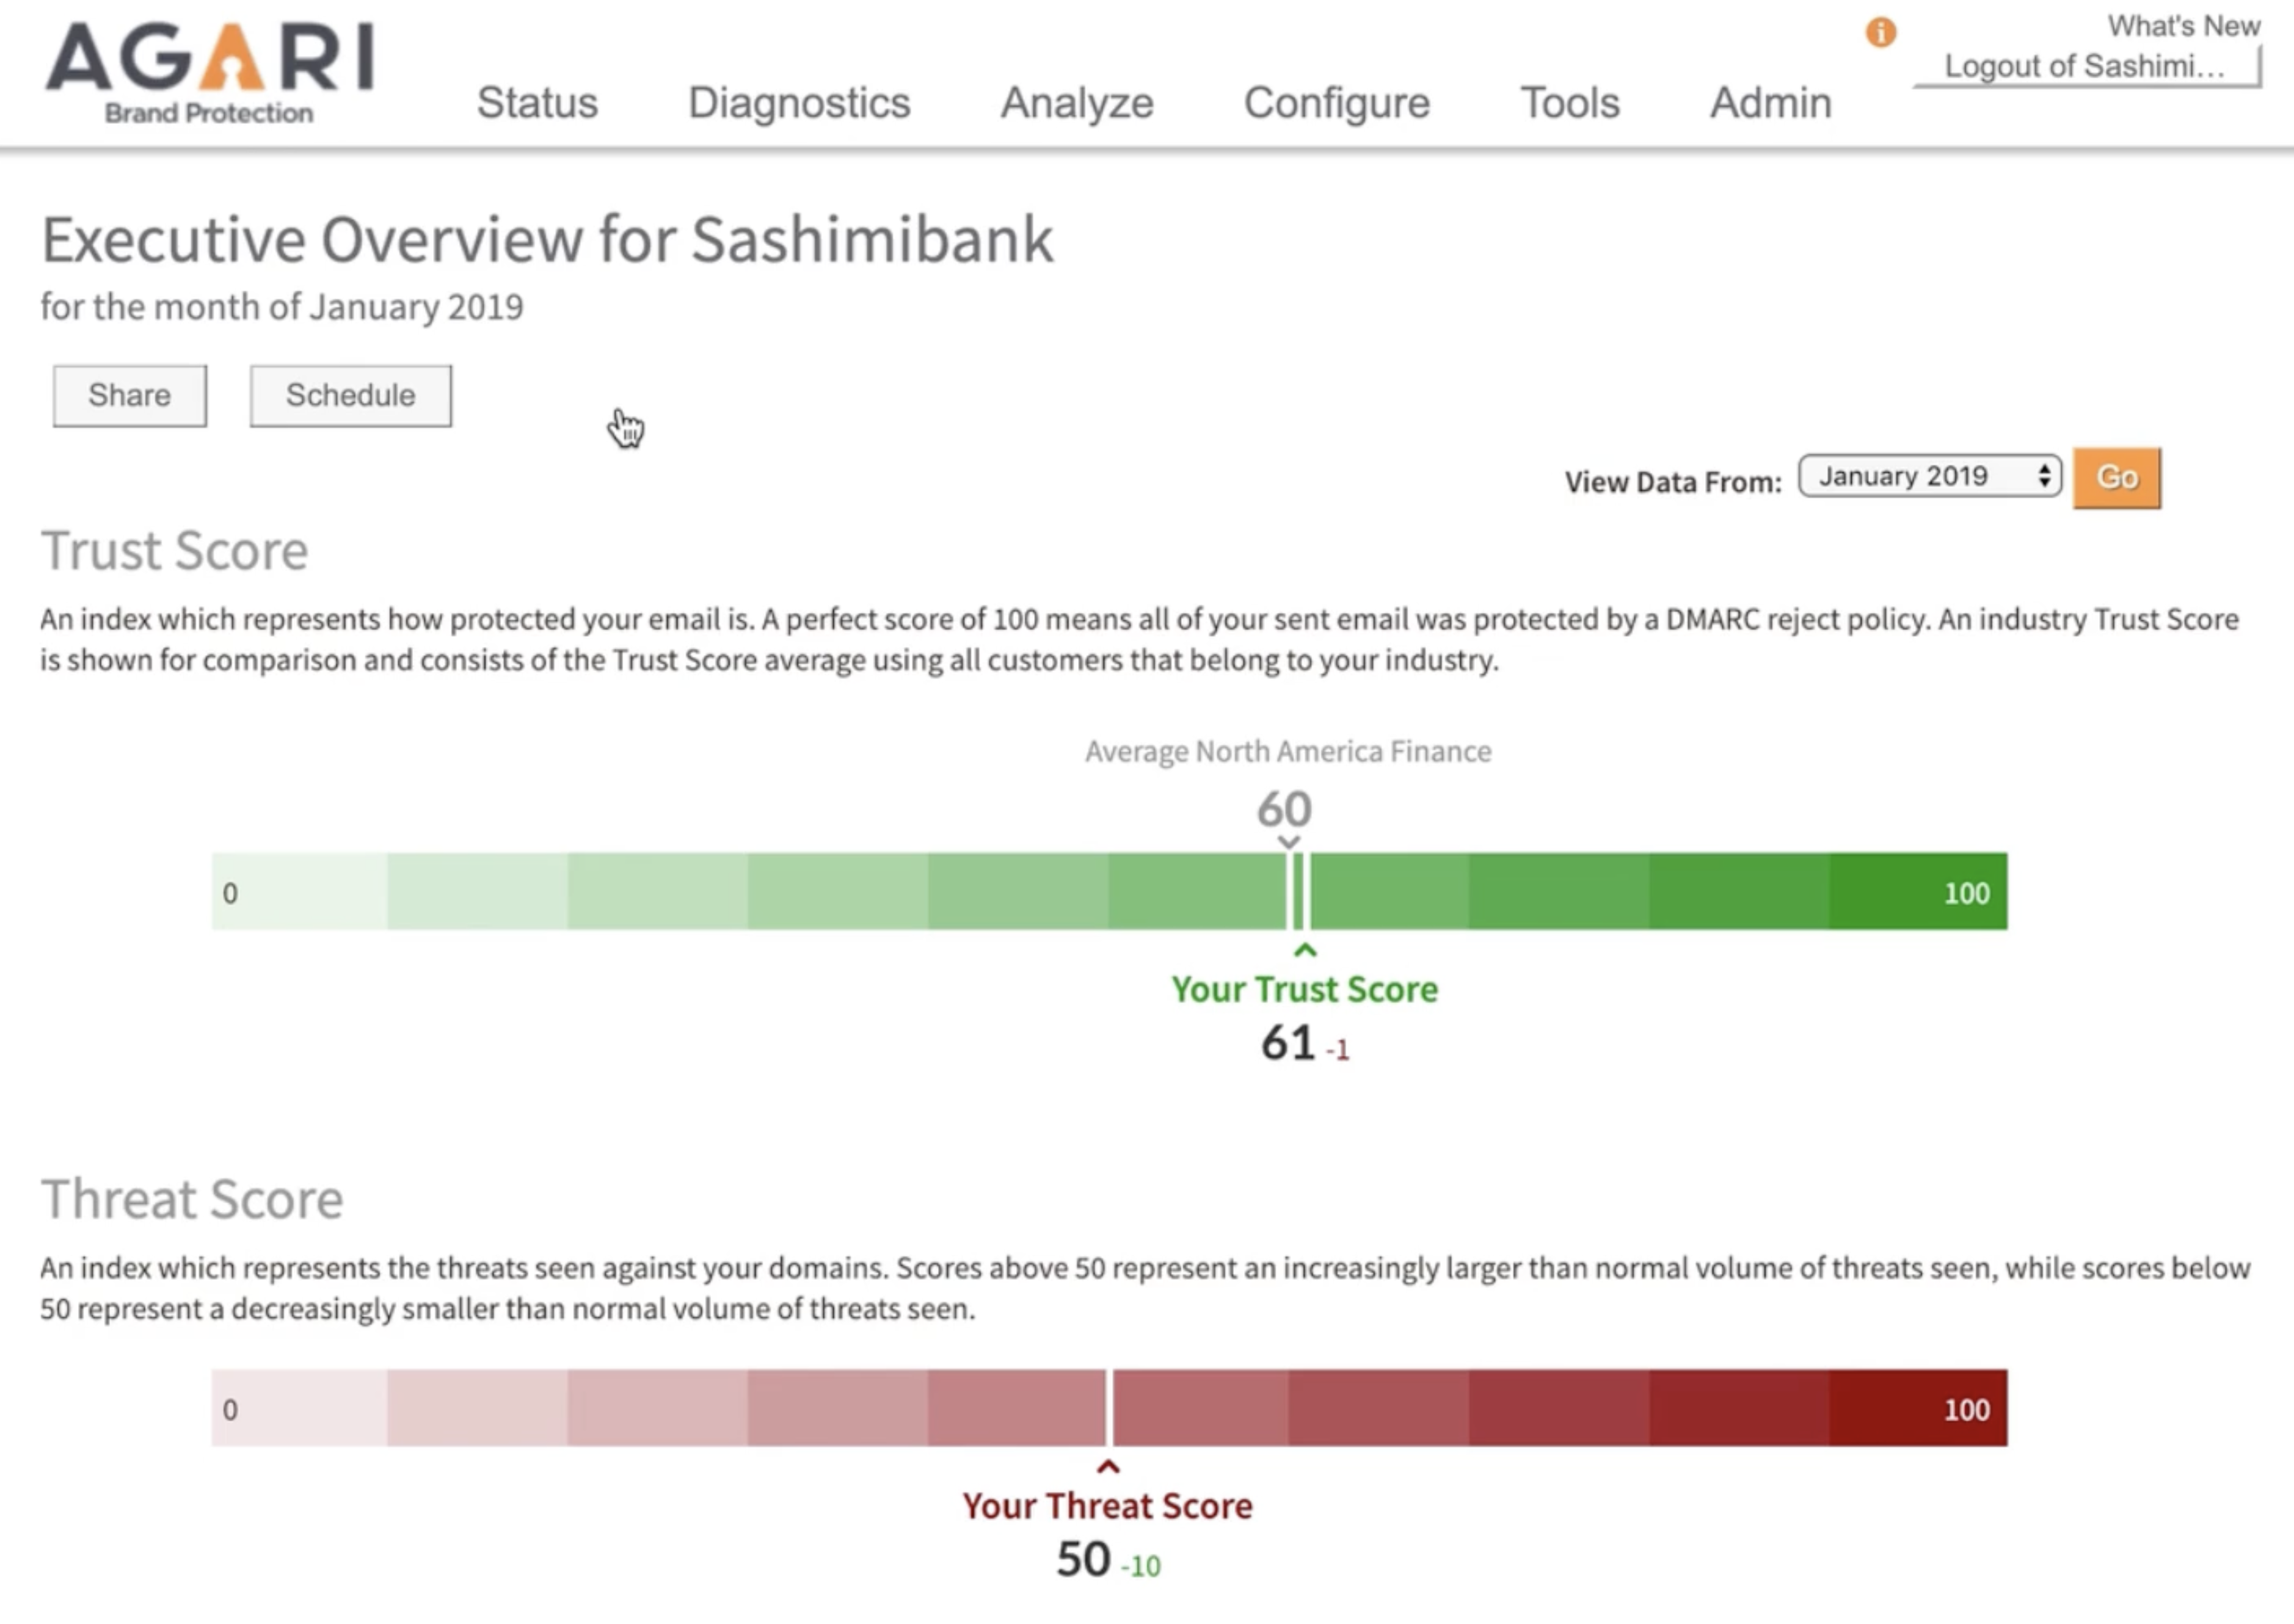The image size is (2294, 1624).
Task: Open the January 2019 month dropdown
Action: 1930,477
